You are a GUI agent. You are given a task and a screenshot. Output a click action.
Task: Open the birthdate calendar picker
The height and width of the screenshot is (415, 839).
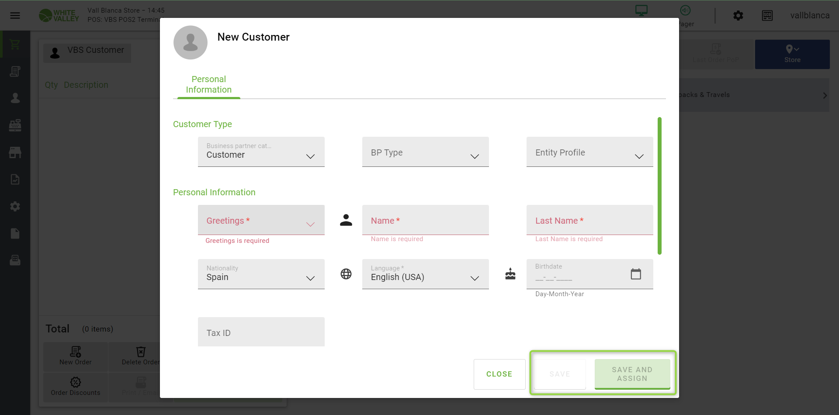[636, 274]
